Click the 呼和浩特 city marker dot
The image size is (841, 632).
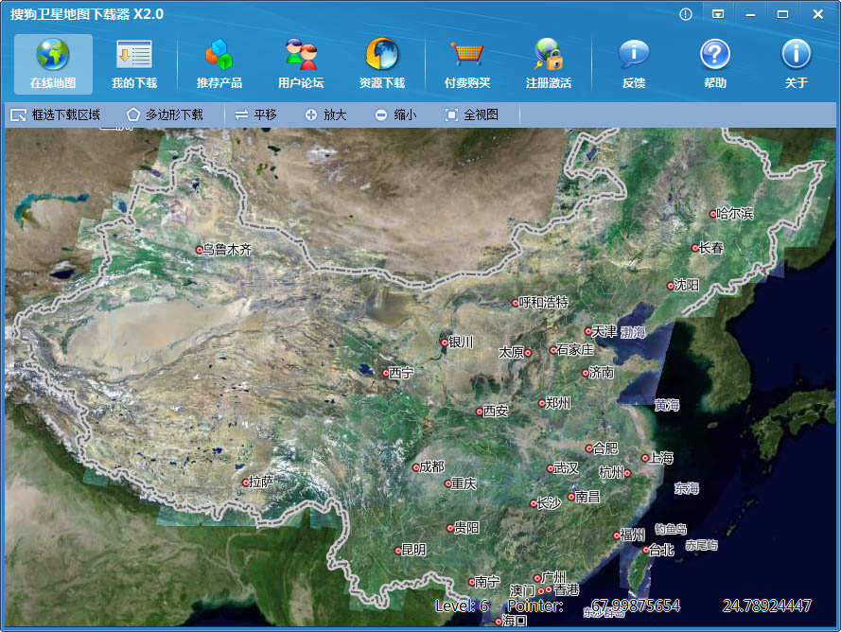[516, 303]
